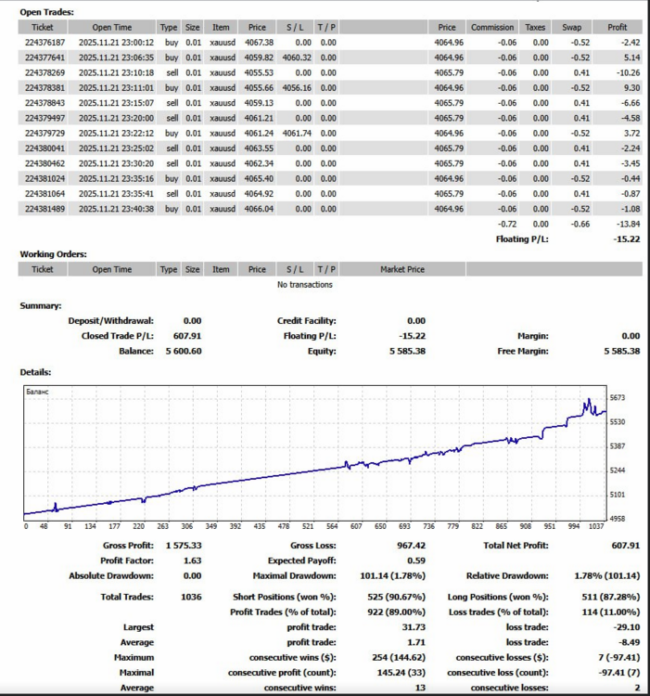The height and width of the screenshot is (696, 650).
Task: Click the Total Trades value 1036
Action: coord(191,597)
